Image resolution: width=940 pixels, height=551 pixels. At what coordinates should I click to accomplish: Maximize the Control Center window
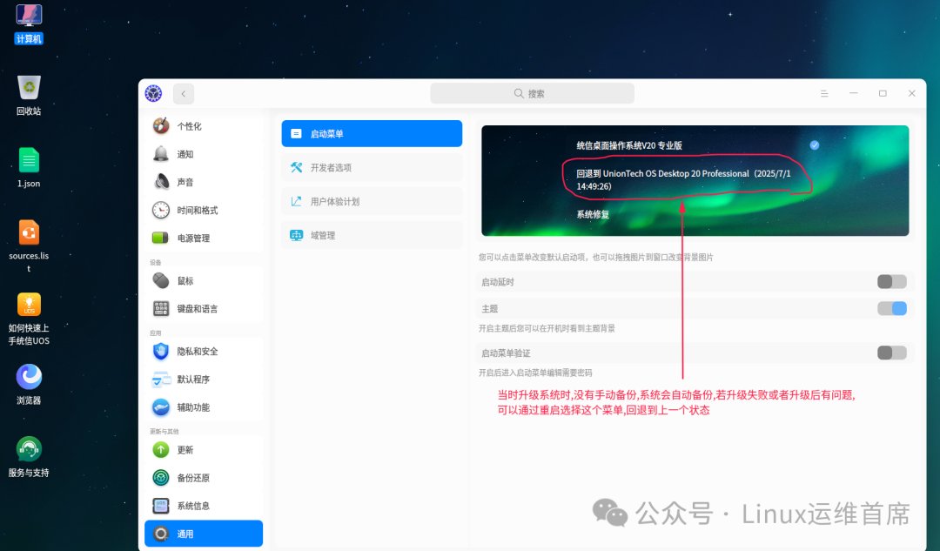pyautogui.click(x=883, y=93)
